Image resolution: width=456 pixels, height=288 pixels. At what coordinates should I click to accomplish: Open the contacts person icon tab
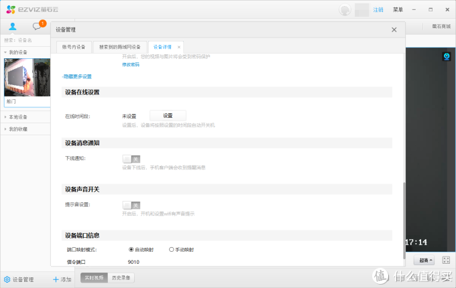click(13, 26)
